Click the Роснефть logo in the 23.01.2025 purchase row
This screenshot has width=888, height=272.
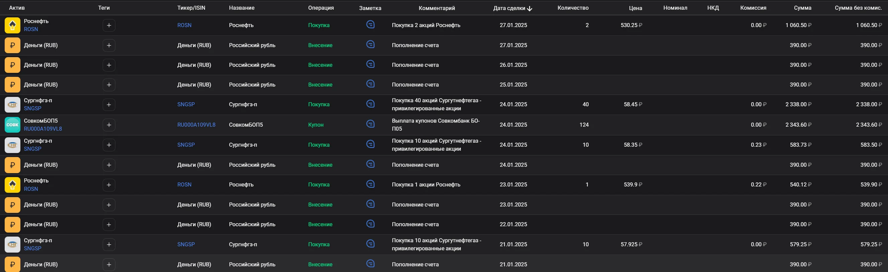pyautogui.click(x=12, y=185)
